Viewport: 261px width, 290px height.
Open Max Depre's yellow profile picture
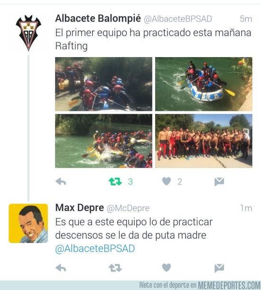tap(28, 223)
